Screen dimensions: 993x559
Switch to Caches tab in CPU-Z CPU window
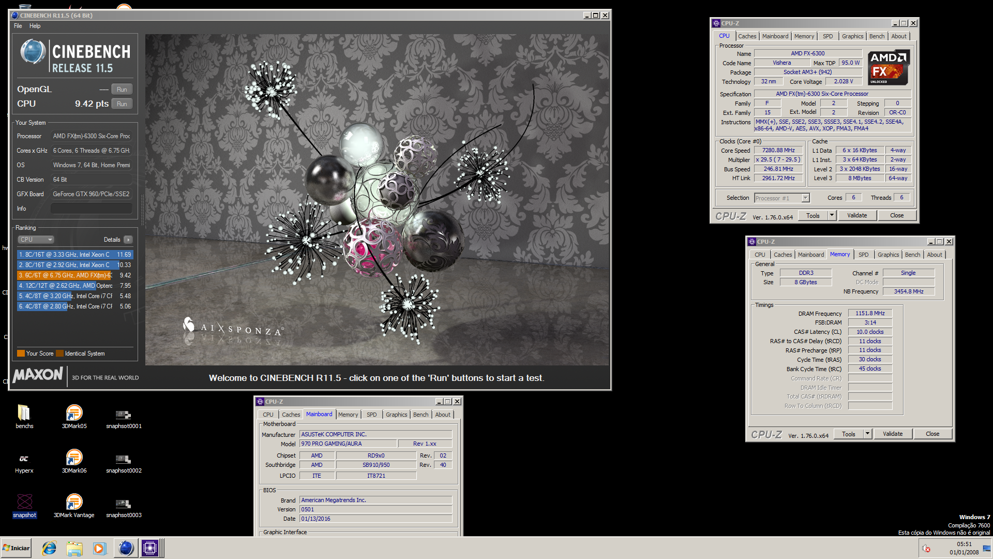[747, 36]
